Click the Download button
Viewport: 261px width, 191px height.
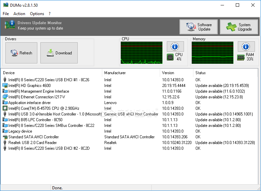(59, 53)
